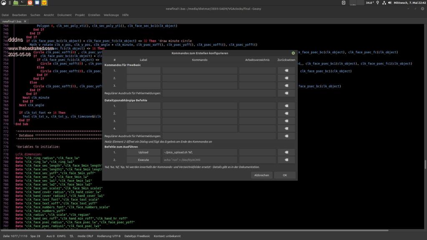
Task: Confirm the build commands with OK
Action: (285, 175)
